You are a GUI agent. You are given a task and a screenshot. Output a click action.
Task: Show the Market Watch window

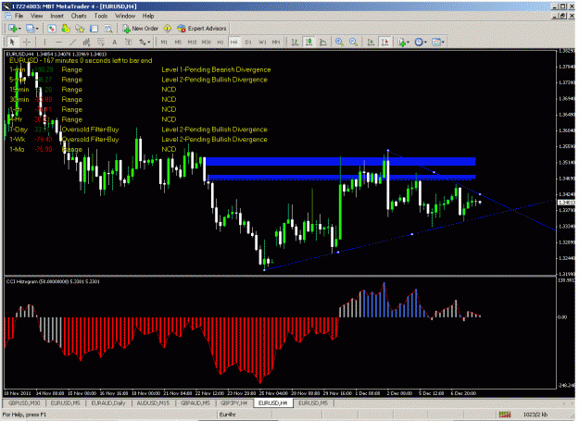pos(52,29)
